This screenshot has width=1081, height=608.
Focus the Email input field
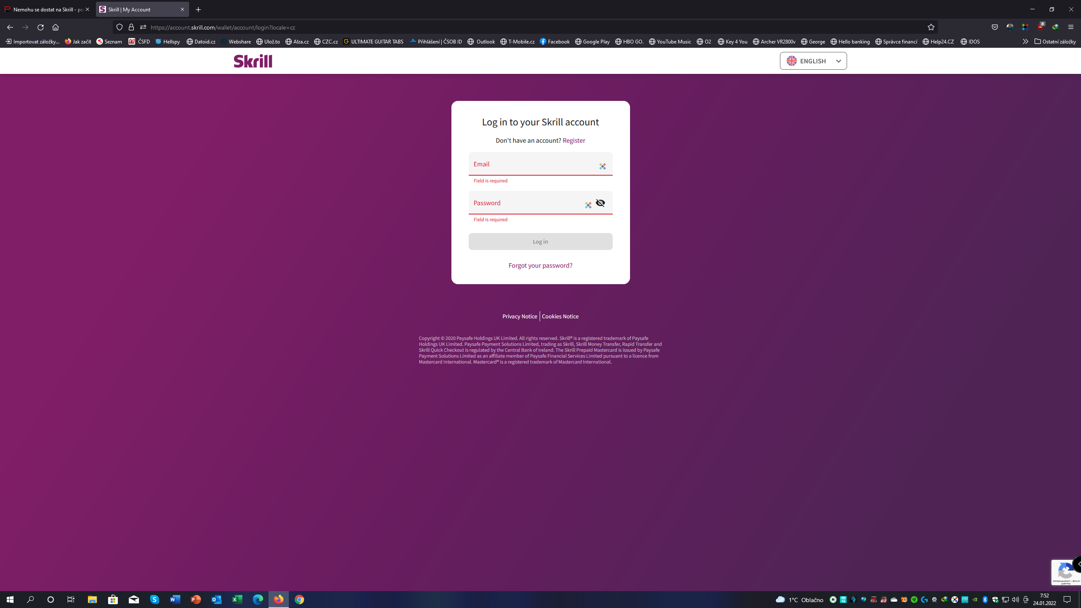pyautogui.click(x=532, y=164)
